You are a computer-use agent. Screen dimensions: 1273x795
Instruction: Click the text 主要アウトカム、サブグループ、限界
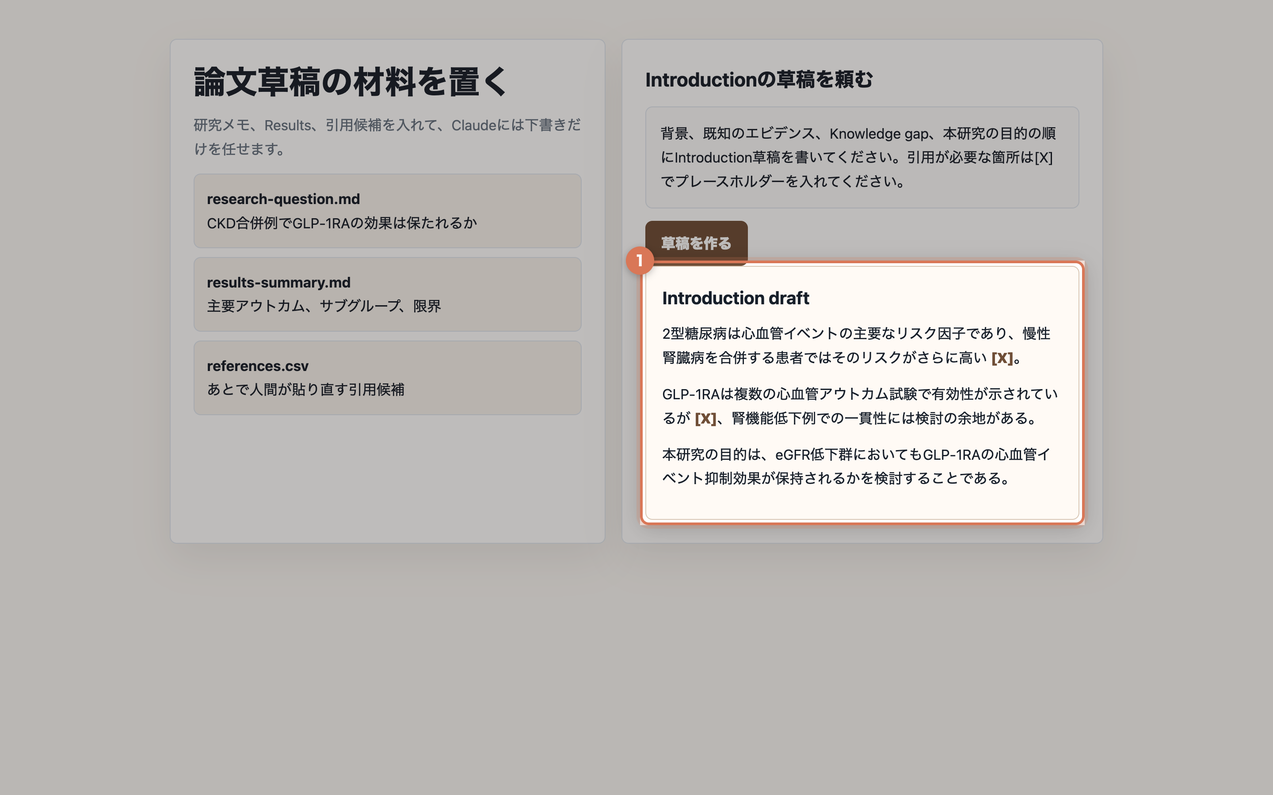click(x=324, y=306)
